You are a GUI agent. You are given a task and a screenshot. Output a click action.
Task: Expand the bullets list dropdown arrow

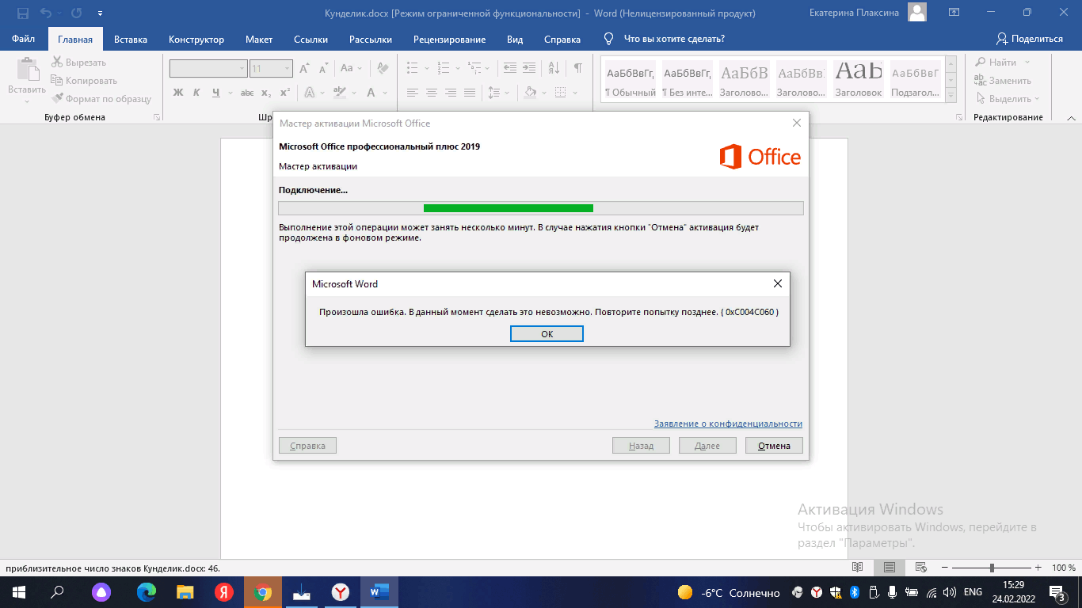pyautogui.click(x=425, y=69)
